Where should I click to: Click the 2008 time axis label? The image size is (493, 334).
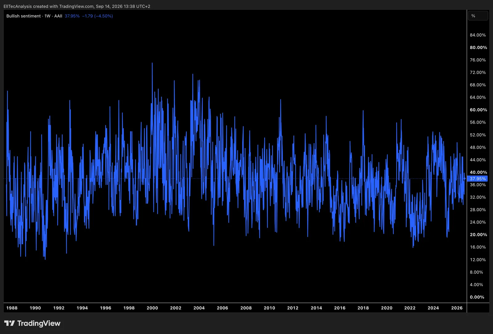click(246, 308)
